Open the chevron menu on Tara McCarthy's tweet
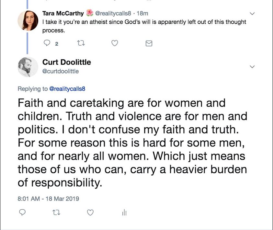Viewport: 273px width, 230px height. coord(253,14)
